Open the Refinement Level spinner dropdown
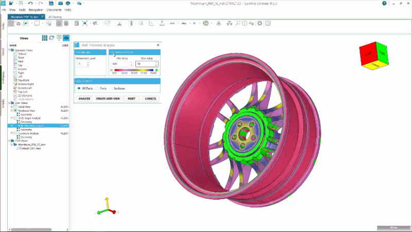The image size is (412, 232). [x=88, y=64]
